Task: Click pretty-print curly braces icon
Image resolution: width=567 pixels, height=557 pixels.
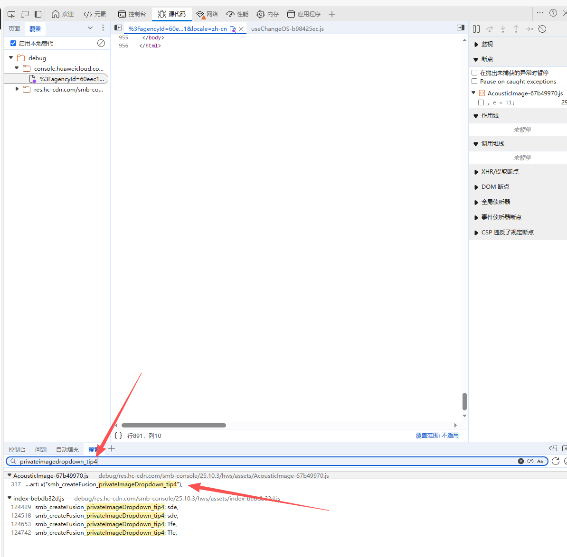Action: click(118, 436)
